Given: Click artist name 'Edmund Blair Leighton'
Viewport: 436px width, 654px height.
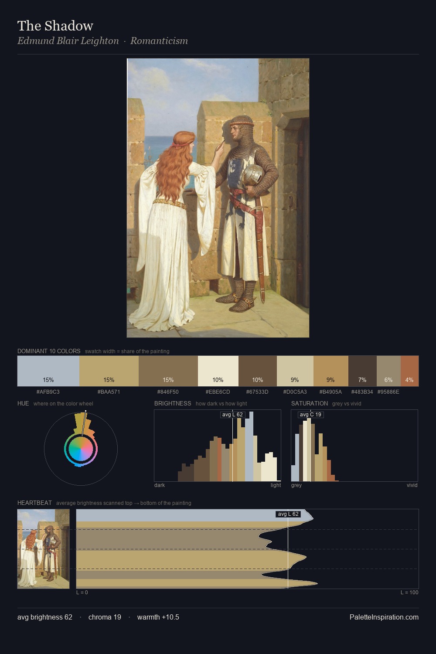Looking at the screenshot, I should click(x=68, y=41).
